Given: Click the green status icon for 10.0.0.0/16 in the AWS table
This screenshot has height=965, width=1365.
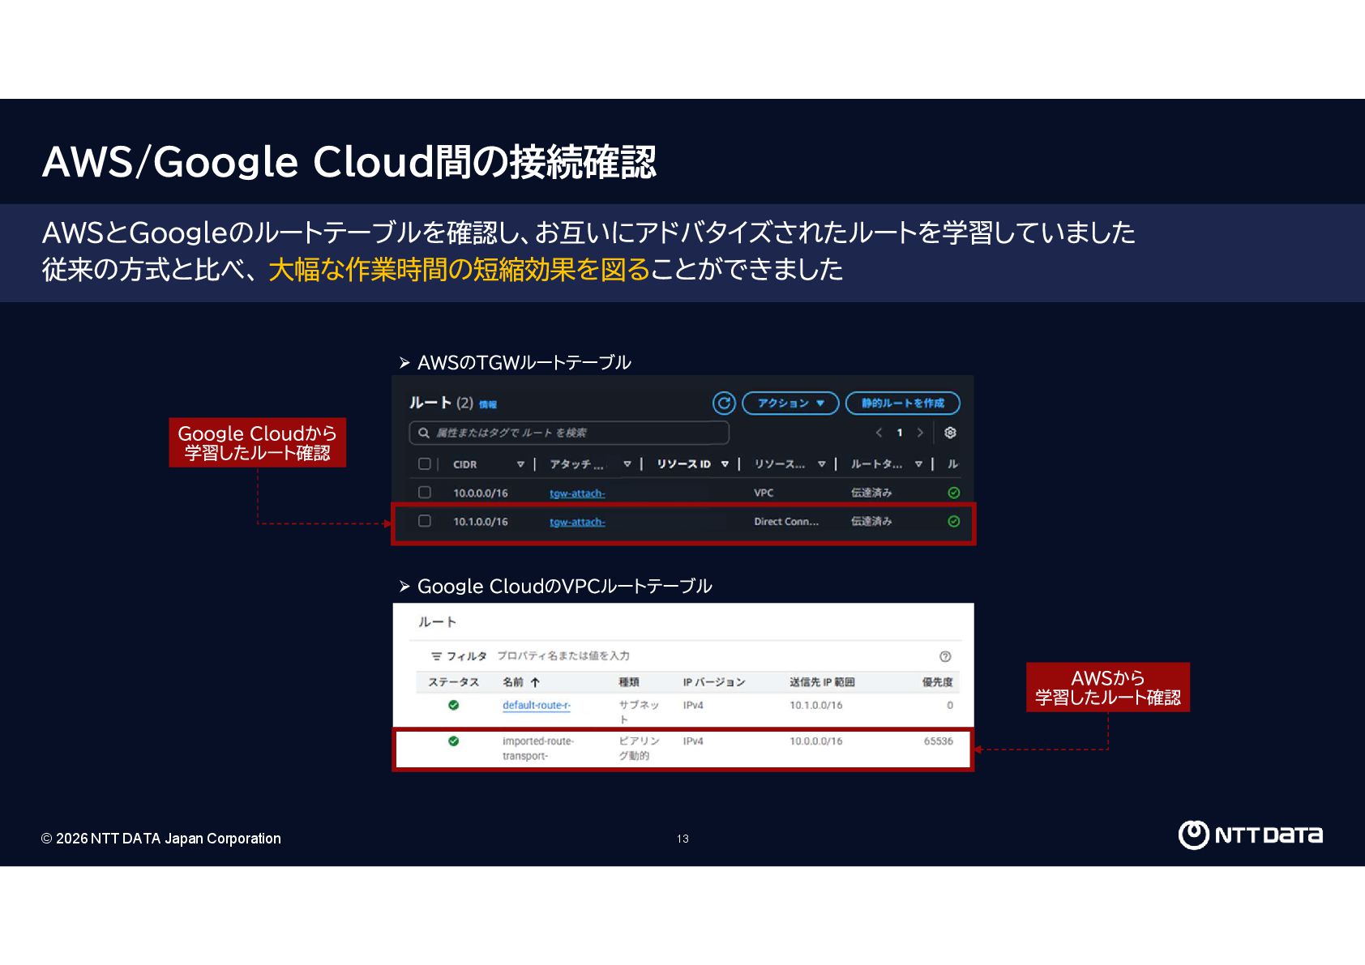Looking at the screenshot, I should tap(954, 493).
